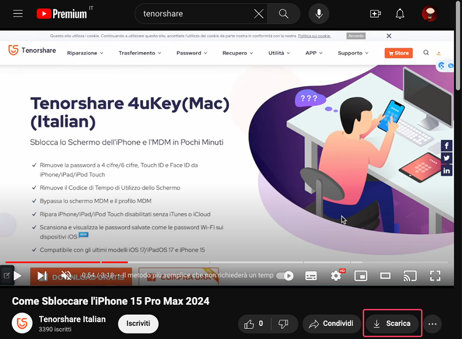Play the video
This screenshot has width=462, height=339.
pos(18,275)
